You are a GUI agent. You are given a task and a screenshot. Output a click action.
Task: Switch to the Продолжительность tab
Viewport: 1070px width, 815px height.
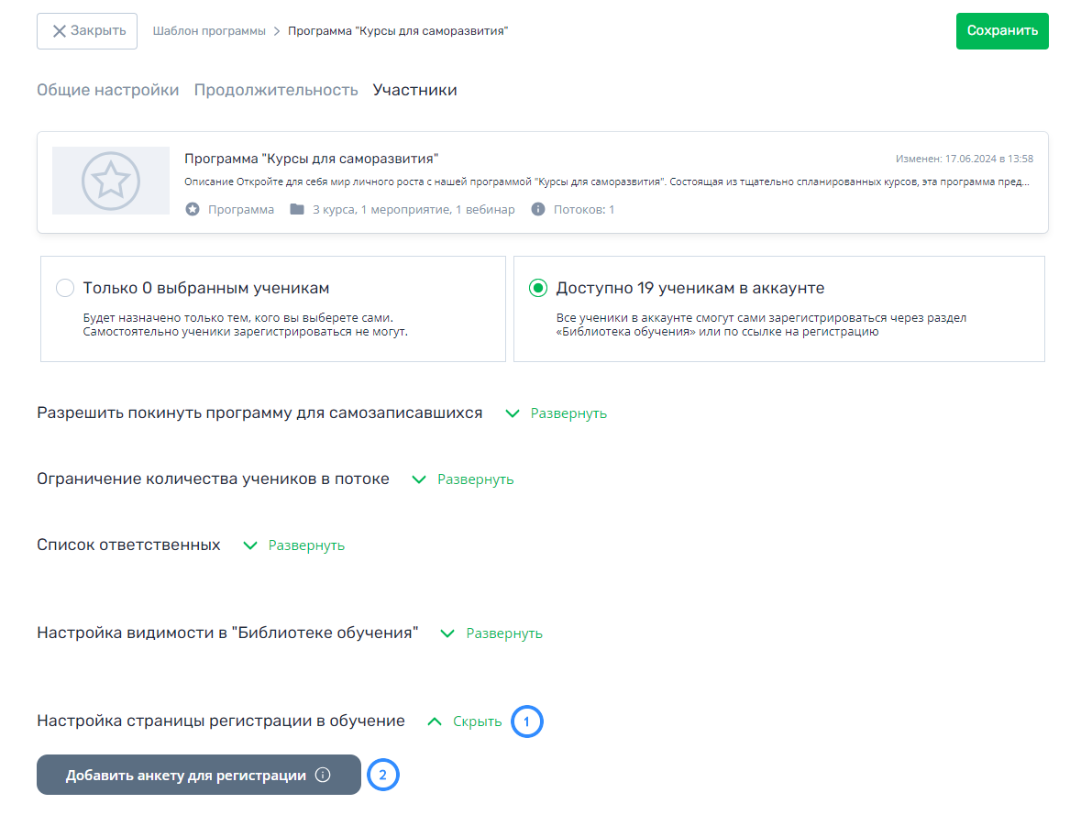(276, 90)
